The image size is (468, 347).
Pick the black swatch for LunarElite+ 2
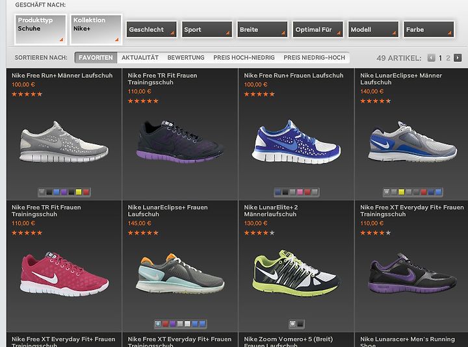pyautogui.click(x=300, y=324)
